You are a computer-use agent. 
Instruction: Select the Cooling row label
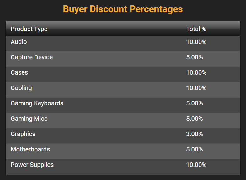click(x=21, y=88)
